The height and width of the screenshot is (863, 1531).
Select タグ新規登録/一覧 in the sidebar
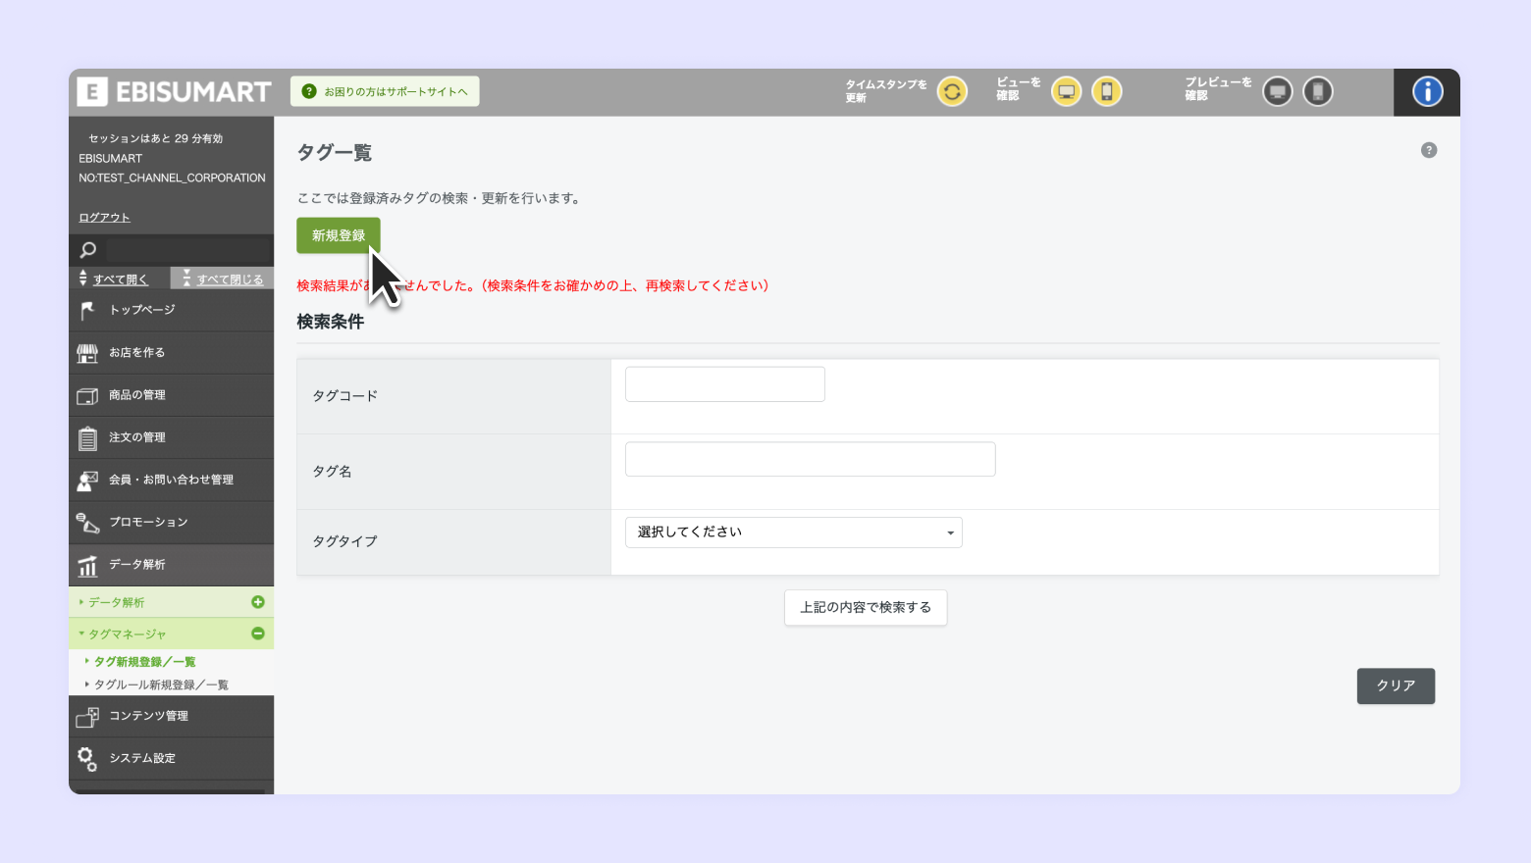145,662
